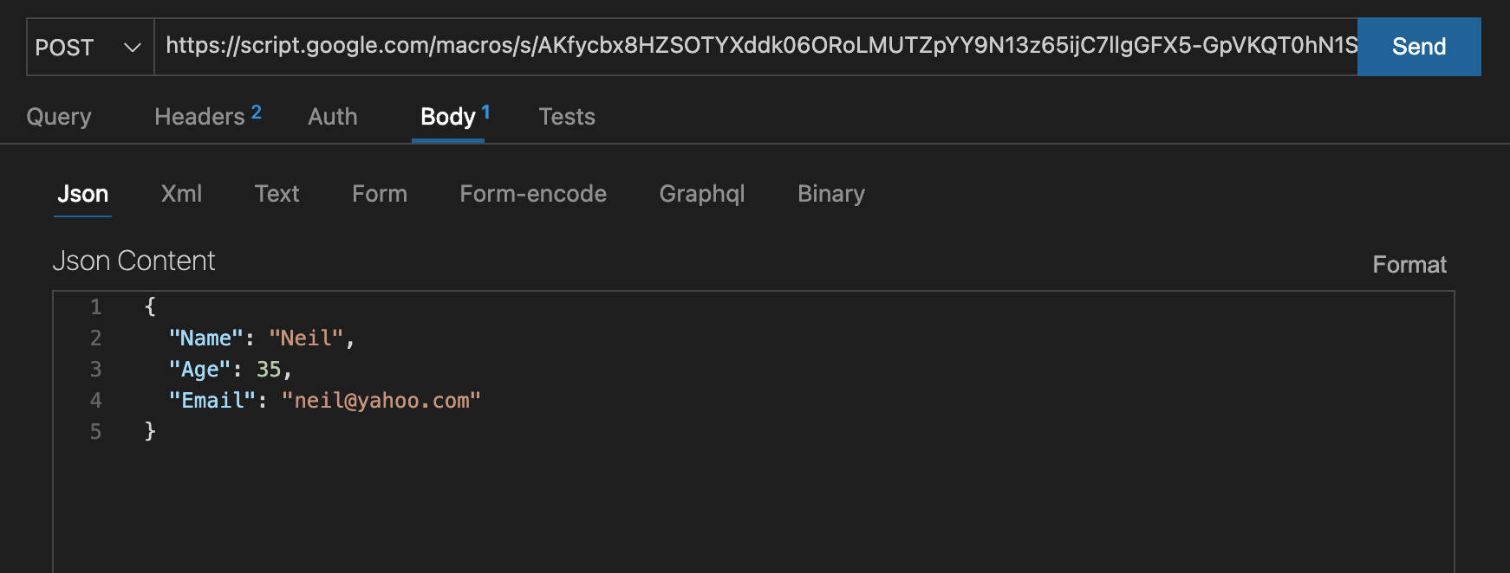Choose the Form-encode body type

coord(533,194)
